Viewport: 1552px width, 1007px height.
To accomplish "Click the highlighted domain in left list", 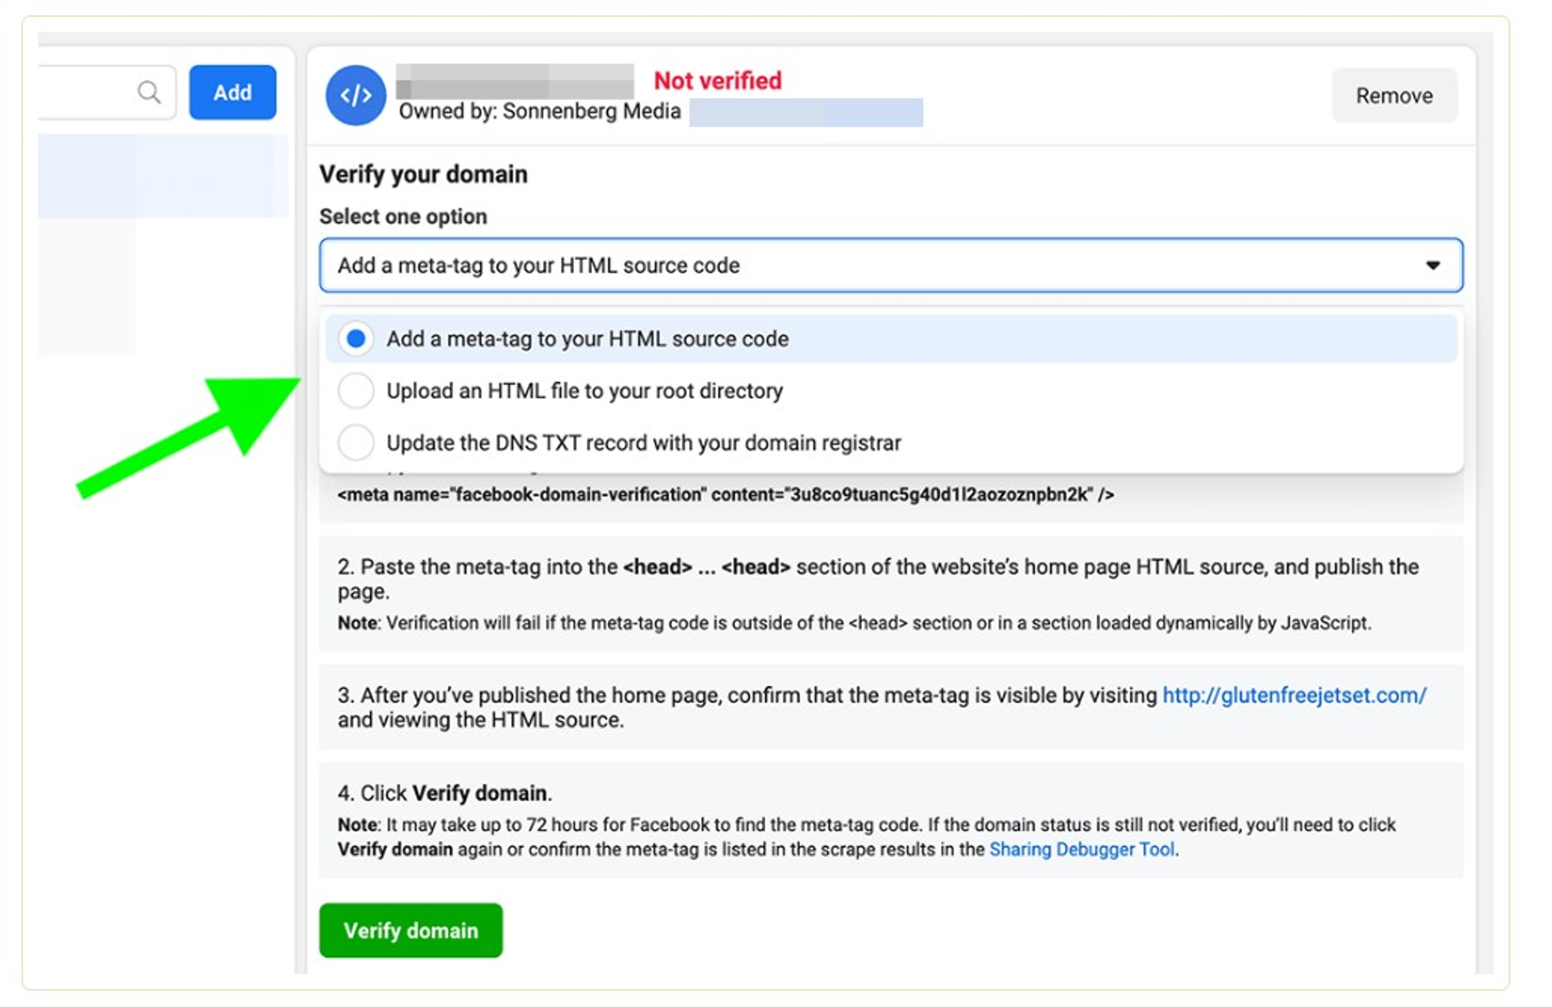I will click(x=163, y=176).
